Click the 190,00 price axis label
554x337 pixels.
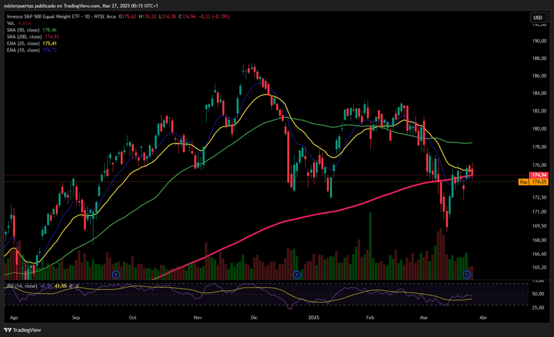click(539, 41)
